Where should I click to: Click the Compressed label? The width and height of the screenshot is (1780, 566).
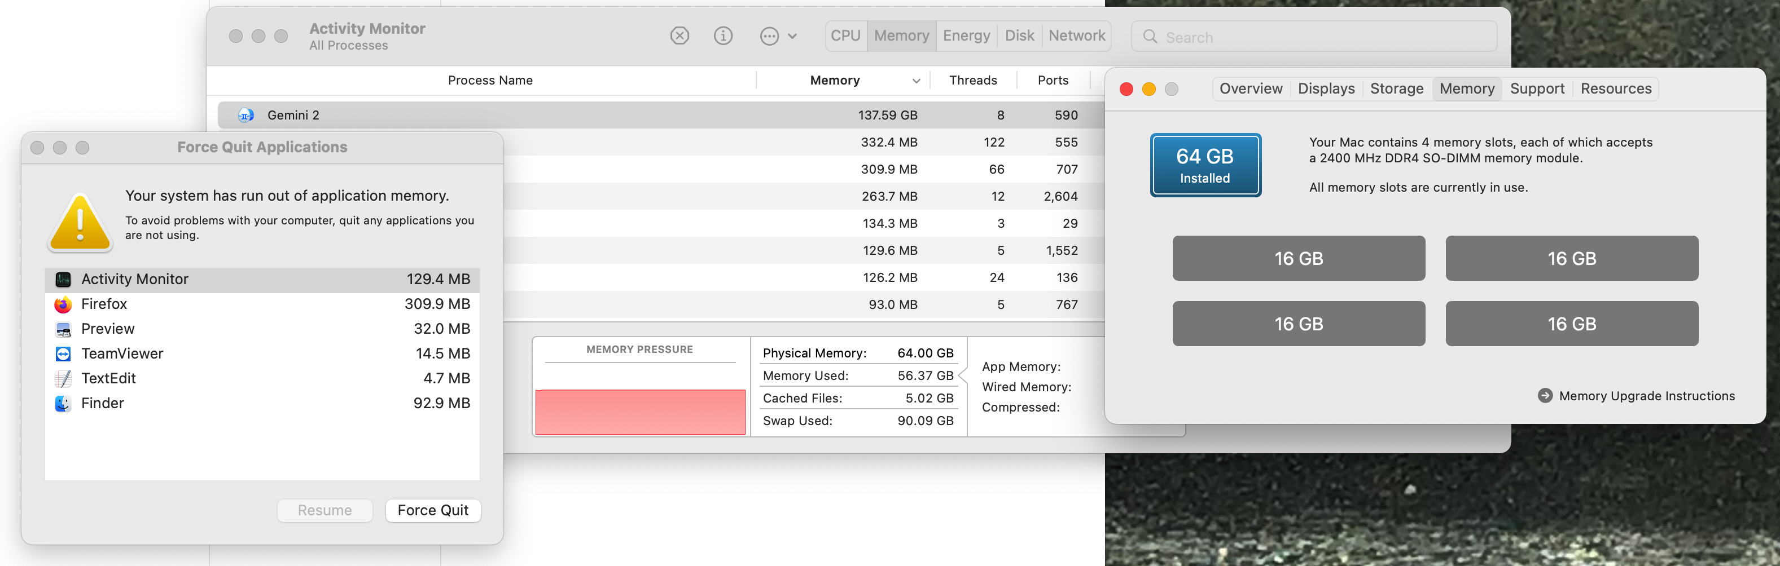click(x=1020, y=407)
